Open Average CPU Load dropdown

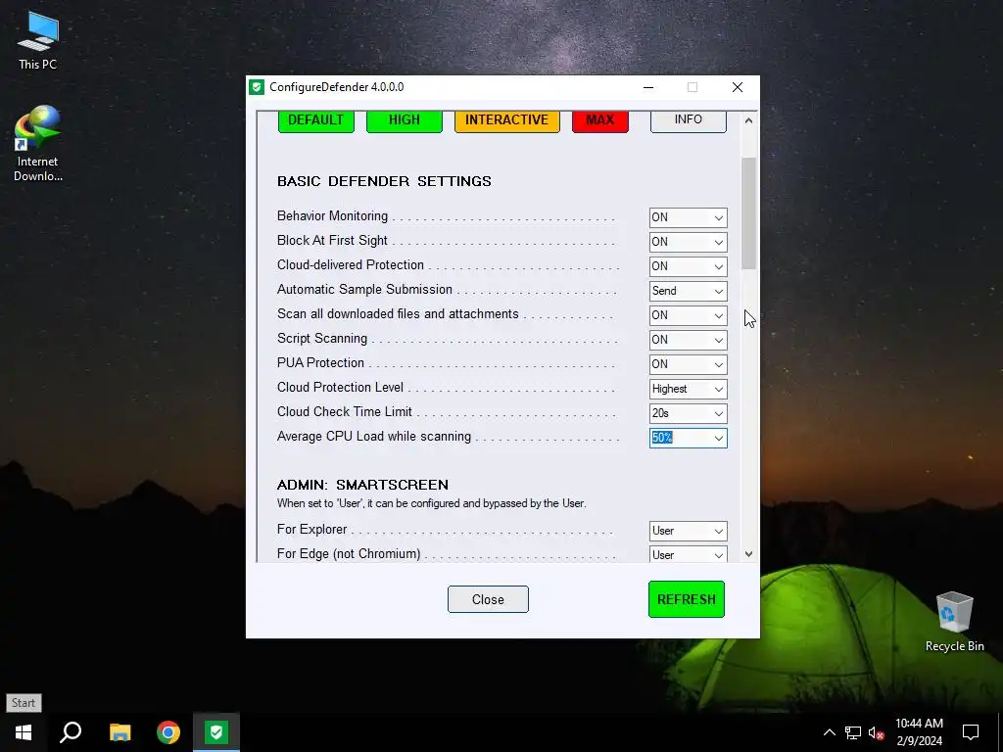(x=689, y=438)
